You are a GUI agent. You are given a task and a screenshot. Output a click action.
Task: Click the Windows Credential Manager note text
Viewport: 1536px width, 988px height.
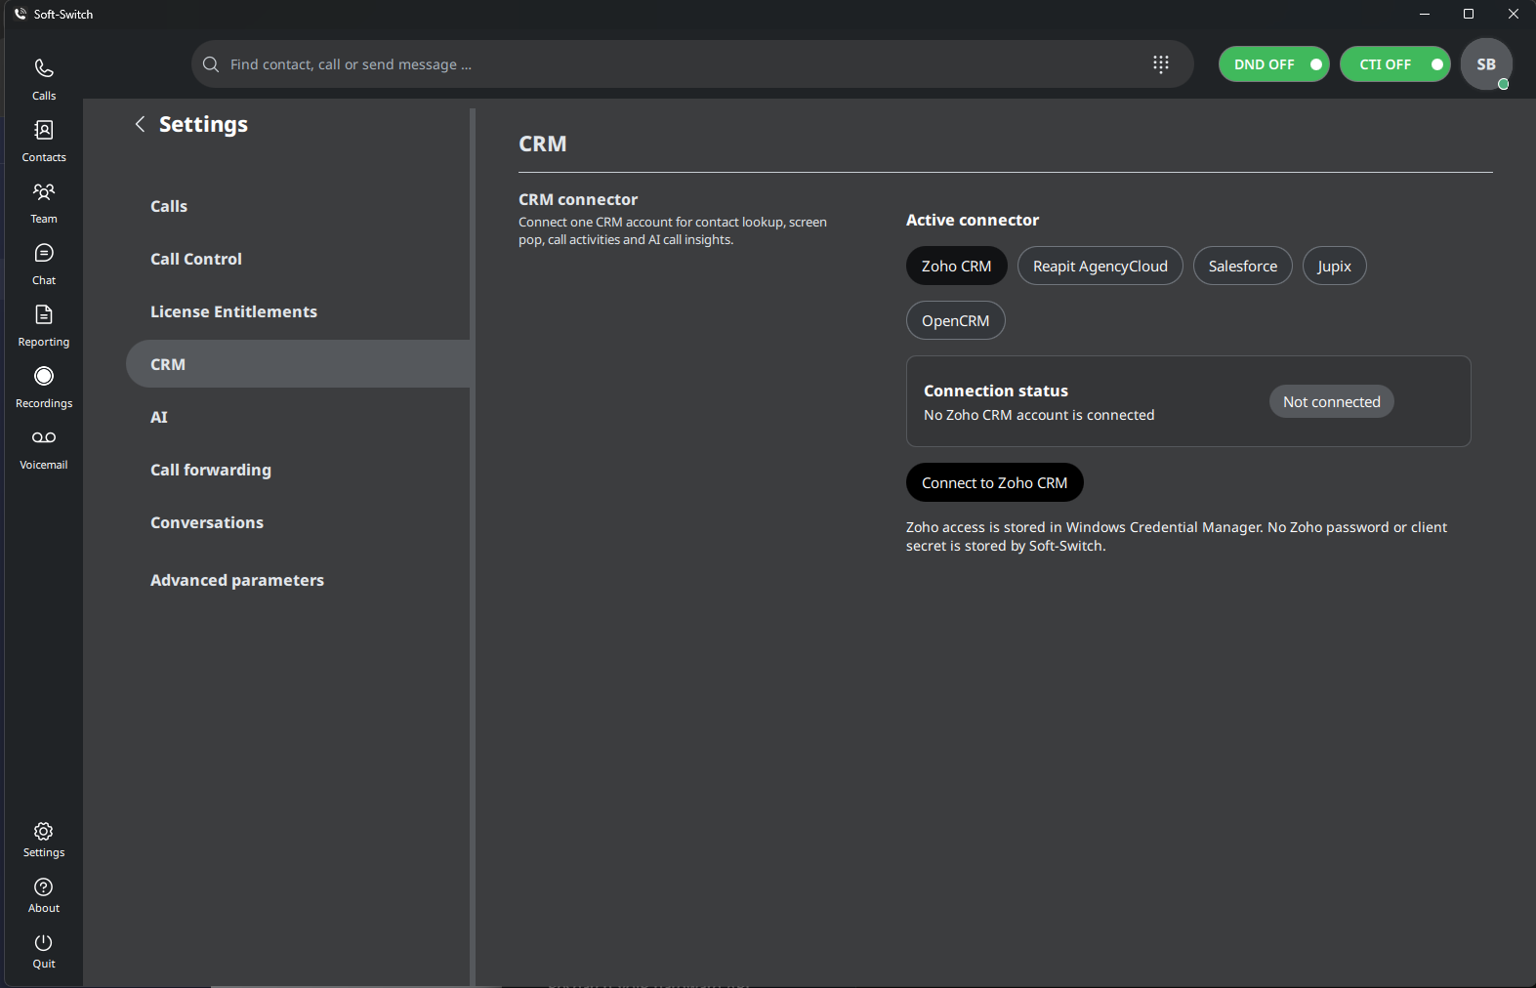tap(1177, 536)
